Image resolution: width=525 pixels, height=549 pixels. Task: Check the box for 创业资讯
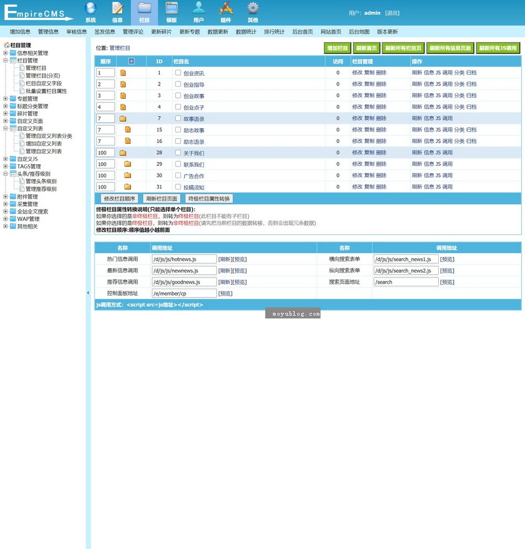178,72
